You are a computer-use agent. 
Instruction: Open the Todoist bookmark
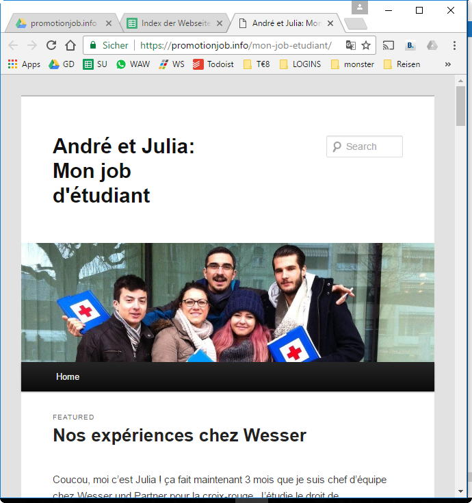[x=213, y=64]
